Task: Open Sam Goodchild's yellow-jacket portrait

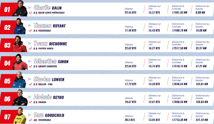Action: click(x=20, y=115)
